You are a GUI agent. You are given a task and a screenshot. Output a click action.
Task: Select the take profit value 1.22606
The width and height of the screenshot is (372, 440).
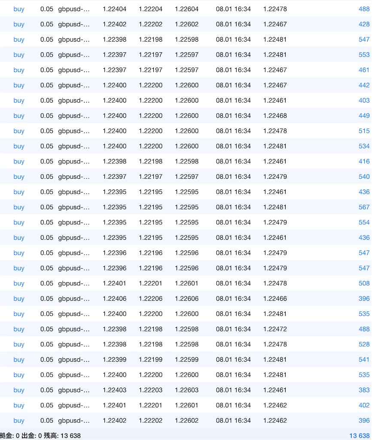pyautogui.click(x=186, y=299)
